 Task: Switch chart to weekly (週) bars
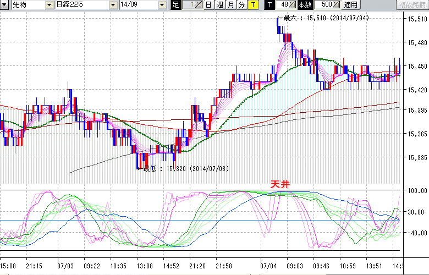[x=219, y=5]
